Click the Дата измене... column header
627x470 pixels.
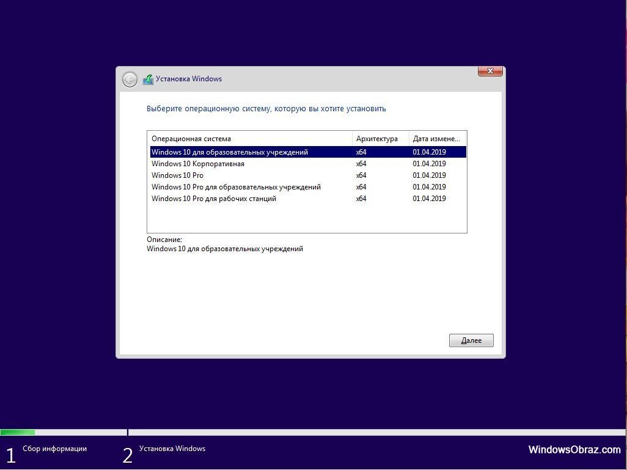[x=438, y=139]
